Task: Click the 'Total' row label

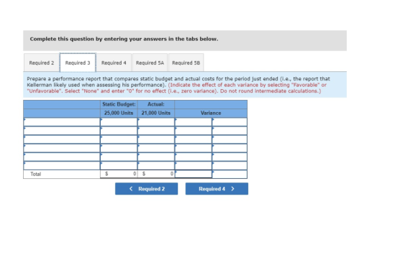Action: point(36,174)
